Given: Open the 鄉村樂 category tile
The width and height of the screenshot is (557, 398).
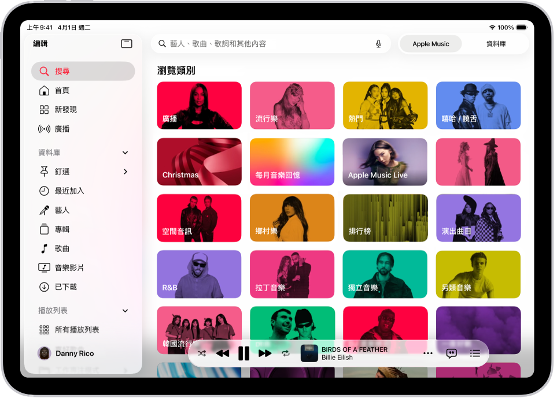Looking at the screenshot, I should (292, 218).
